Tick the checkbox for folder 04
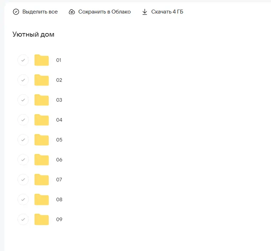The height and width of the screenshot is (251, 271). tap(23, 120)
